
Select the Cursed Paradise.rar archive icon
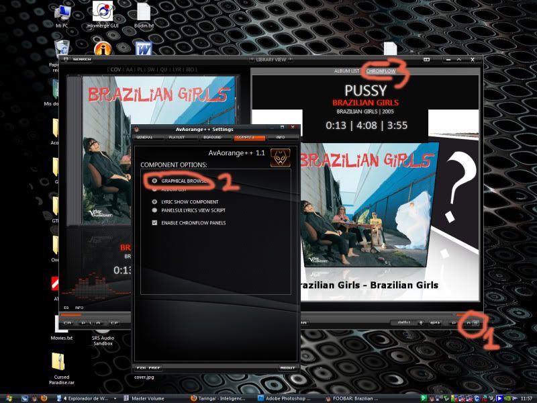[61, 368]
